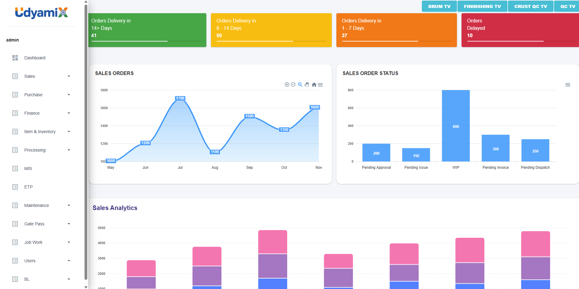Open the Purchase menu label

click(33, 95)
